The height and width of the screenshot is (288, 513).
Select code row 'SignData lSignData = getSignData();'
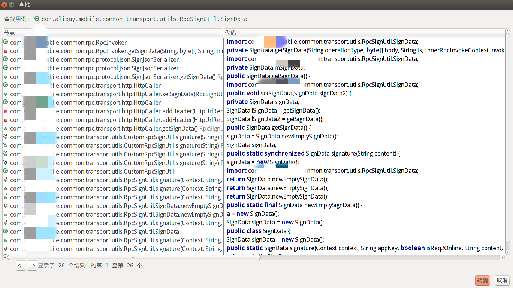[364, 110]
